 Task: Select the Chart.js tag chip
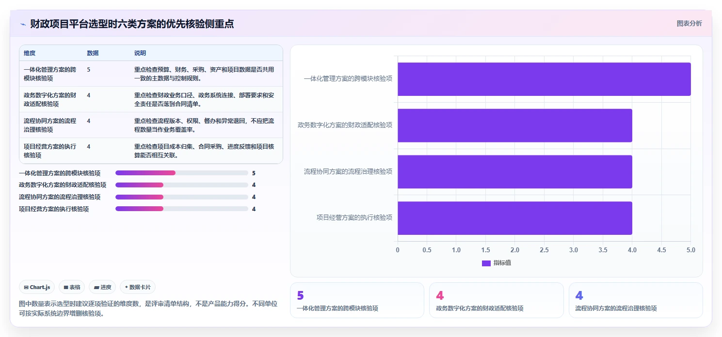(37, 287)
